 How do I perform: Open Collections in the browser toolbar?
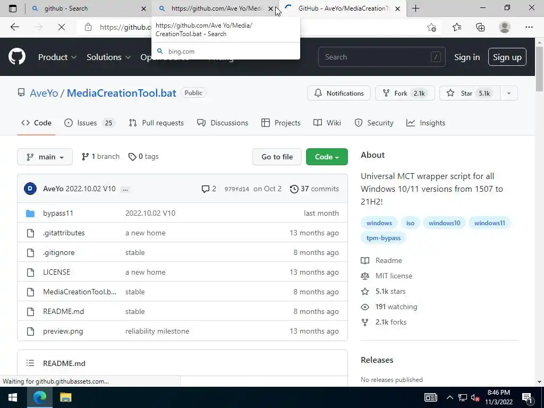point(480,27)
